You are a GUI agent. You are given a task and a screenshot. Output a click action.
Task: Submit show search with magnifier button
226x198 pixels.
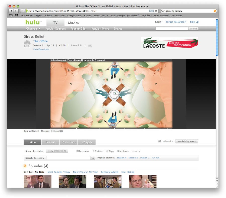click(93, 158)
